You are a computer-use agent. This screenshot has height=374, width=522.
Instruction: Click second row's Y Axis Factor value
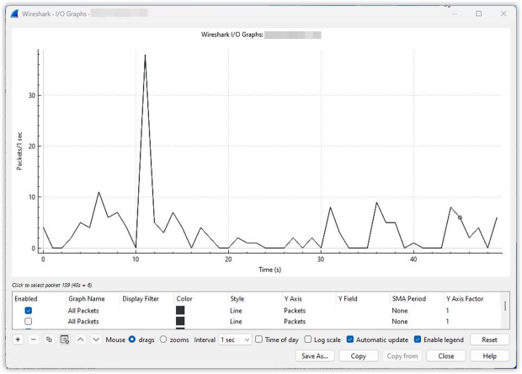click(x=447, y=322)
